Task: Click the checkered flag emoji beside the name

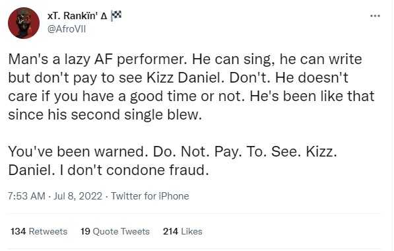Action: click(x=116, y=16)
